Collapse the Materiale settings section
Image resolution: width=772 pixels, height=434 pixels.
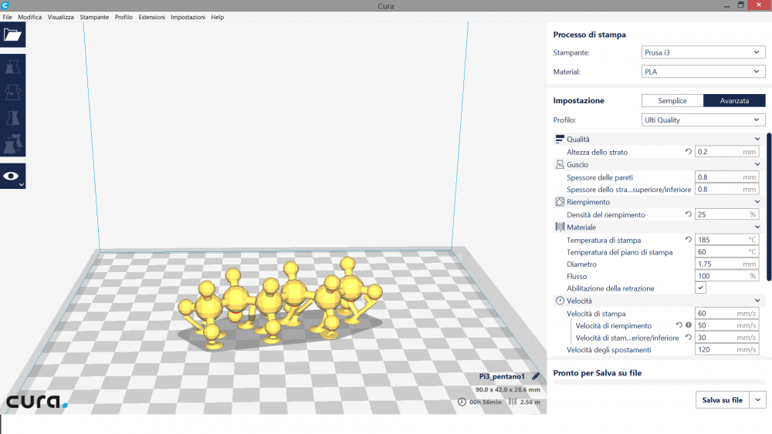757,227
